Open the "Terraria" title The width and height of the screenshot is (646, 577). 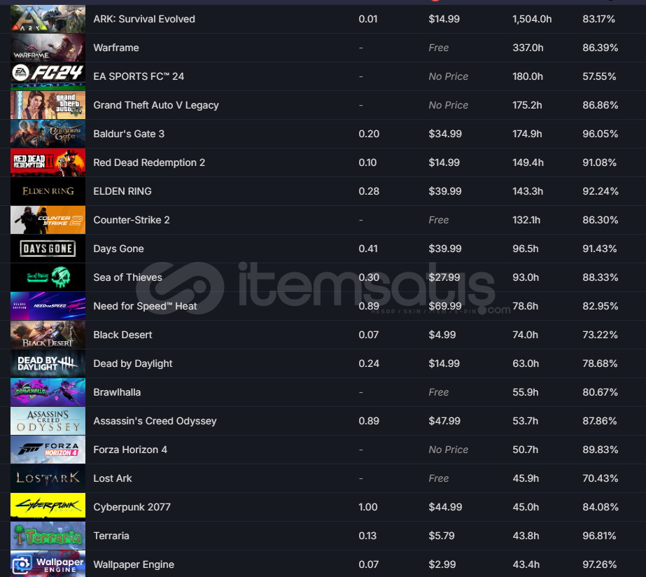[x=111, y=536]
